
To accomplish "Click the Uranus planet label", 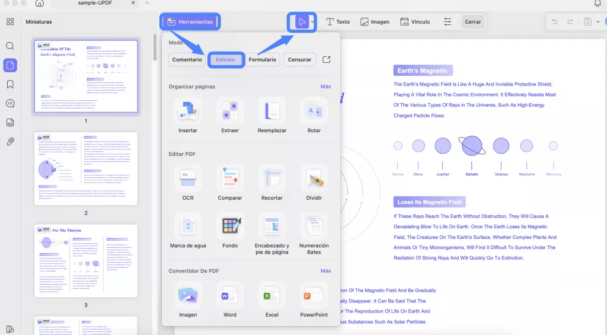I will [501, 174].
